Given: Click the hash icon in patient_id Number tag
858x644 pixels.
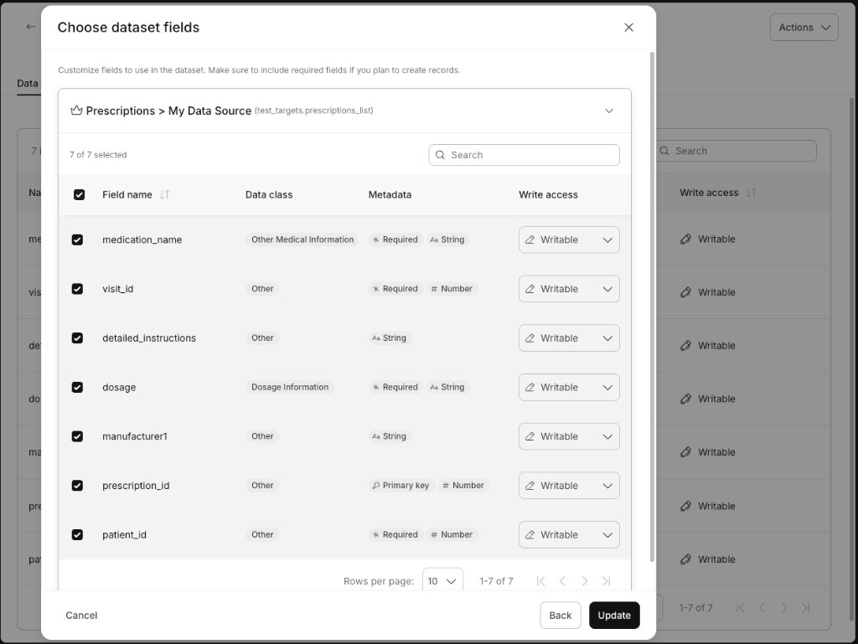Looking at the screenshot, I should pyautogui.click(x=434, y=534).
